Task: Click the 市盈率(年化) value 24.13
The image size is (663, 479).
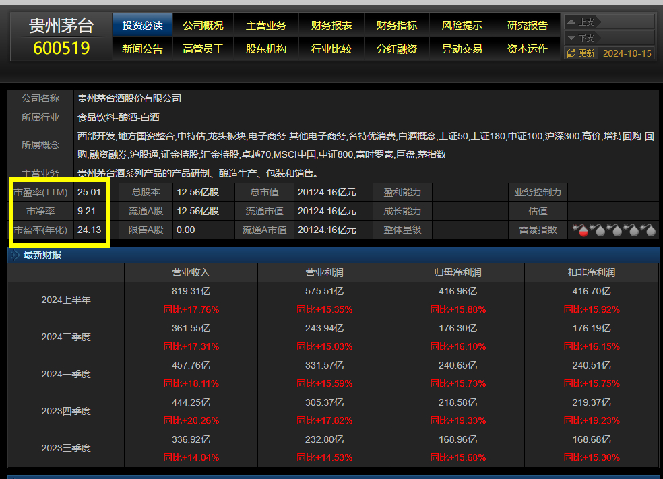Action: point(89,230)
